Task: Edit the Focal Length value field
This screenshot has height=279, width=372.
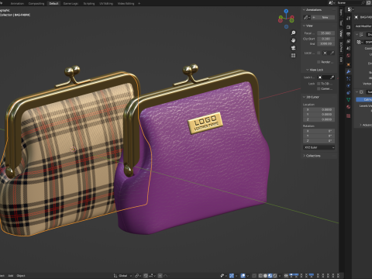Action: (326, 33)
